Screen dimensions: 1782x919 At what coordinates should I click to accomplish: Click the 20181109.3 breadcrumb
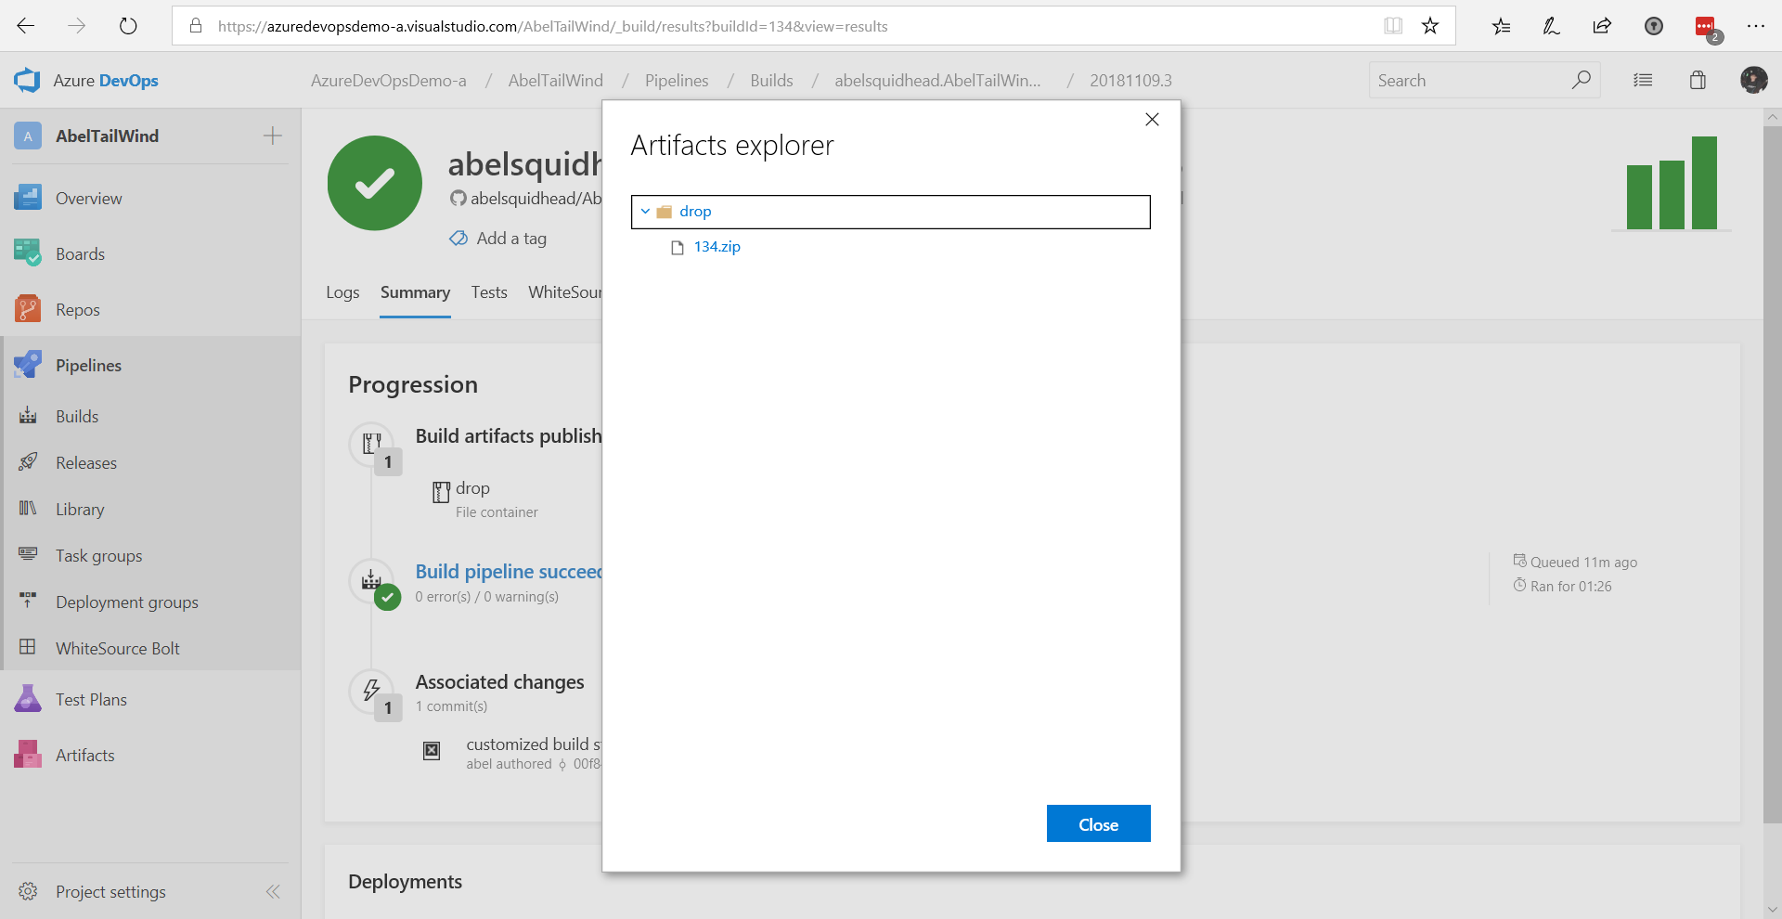click(x=1130, y=81)
